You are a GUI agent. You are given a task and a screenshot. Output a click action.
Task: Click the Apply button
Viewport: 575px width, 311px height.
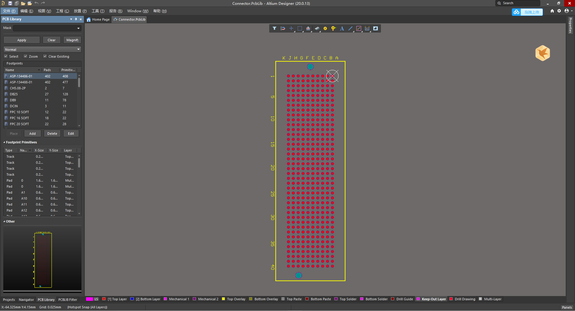tap(22, 40)
